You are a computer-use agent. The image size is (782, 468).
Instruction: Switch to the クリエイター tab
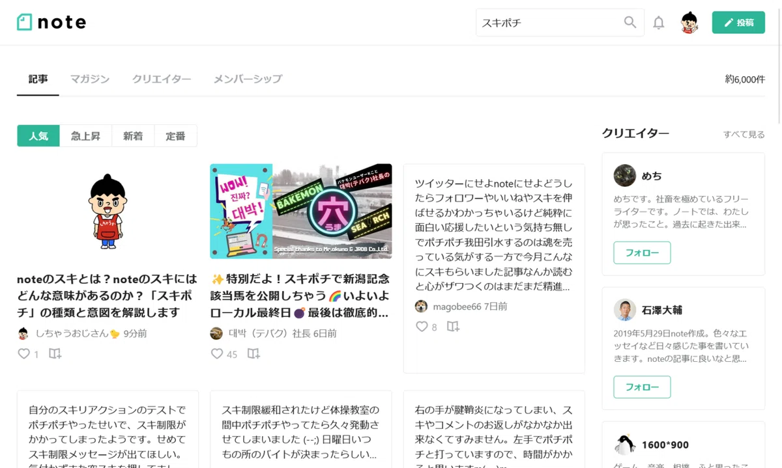(162, 79)
